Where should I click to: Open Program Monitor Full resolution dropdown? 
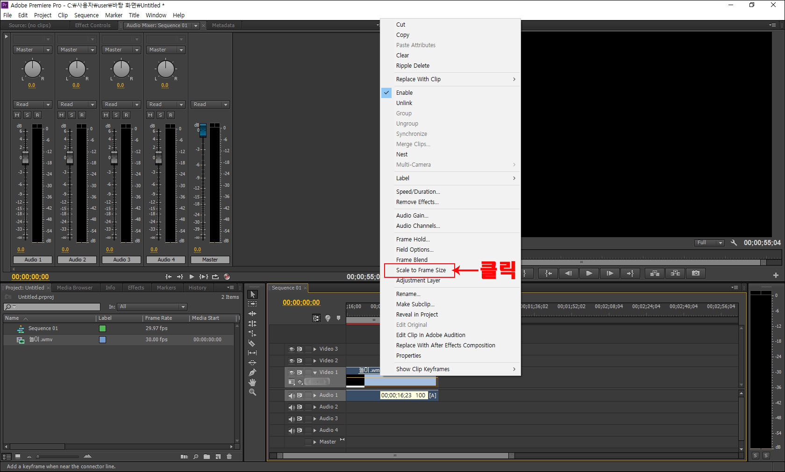point(709,243)
